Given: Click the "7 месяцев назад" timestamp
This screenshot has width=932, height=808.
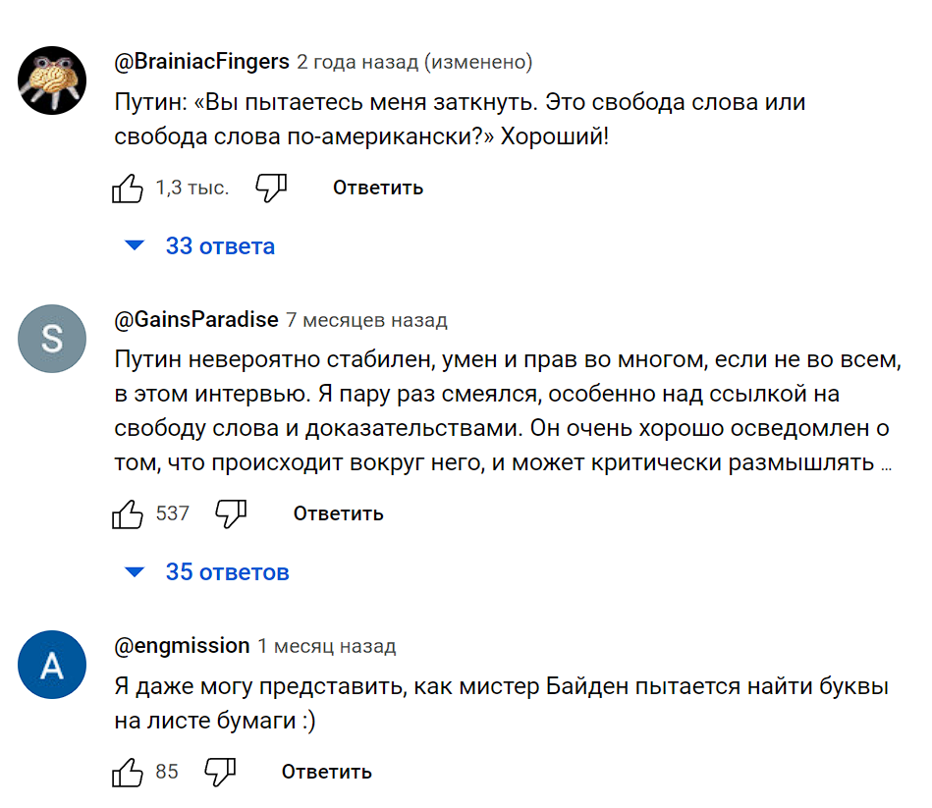Looking at the screenshot, I should click(366, 321).
